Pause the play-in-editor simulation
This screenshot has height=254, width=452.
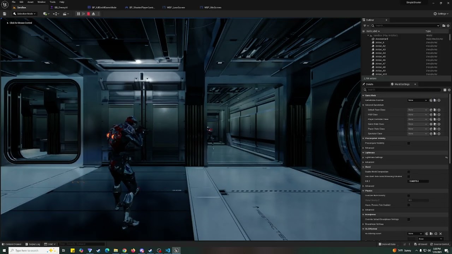pos(78,14)
